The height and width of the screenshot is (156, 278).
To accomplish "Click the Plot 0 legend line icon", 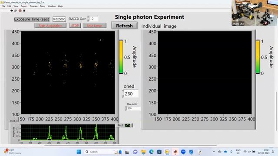I will [x=128, y=125].
